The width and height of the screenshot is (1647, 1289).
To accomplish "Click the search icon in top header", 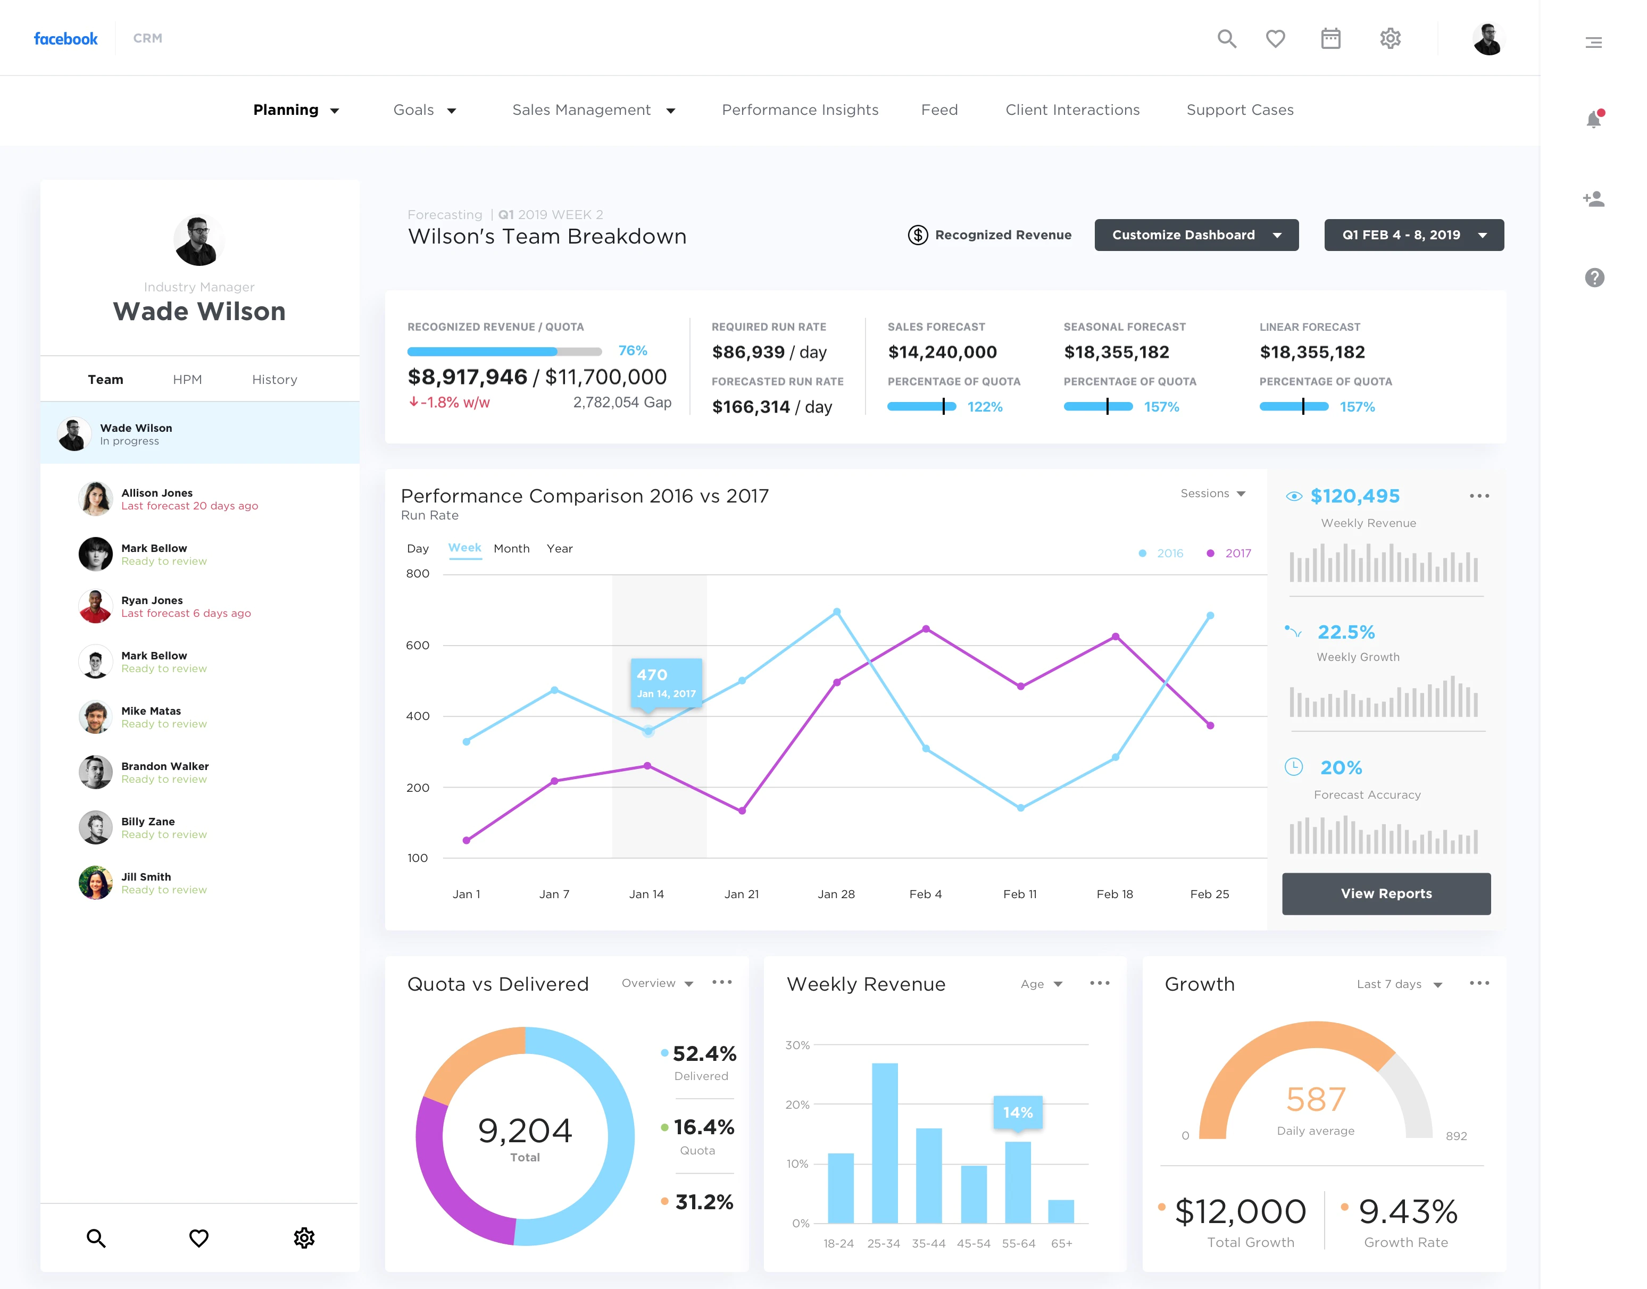I will coord(1227,38).
